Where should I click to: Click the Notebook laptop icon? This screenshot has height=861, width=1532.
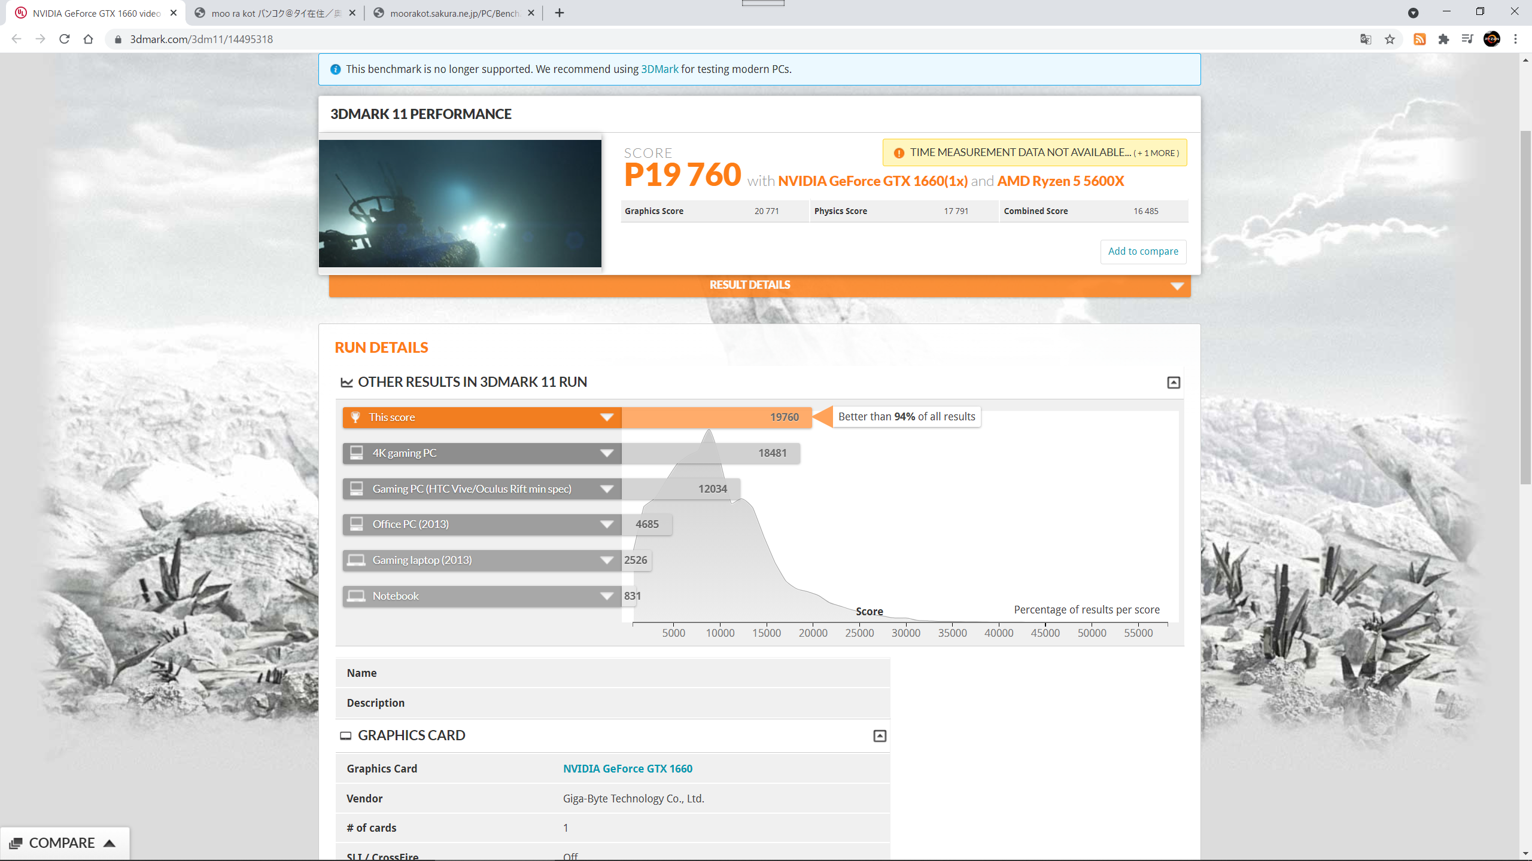(357, 596)
